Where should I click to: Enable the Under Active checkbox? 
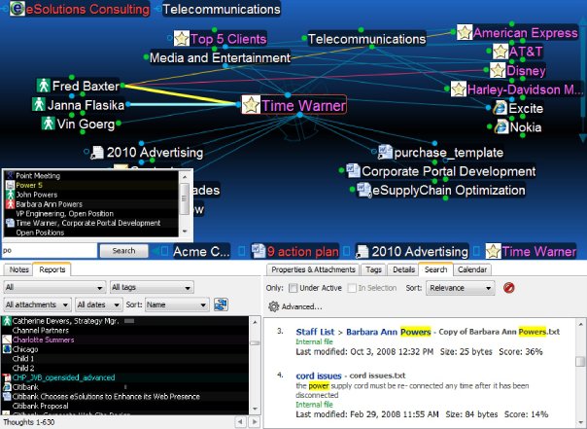point(293,288)
